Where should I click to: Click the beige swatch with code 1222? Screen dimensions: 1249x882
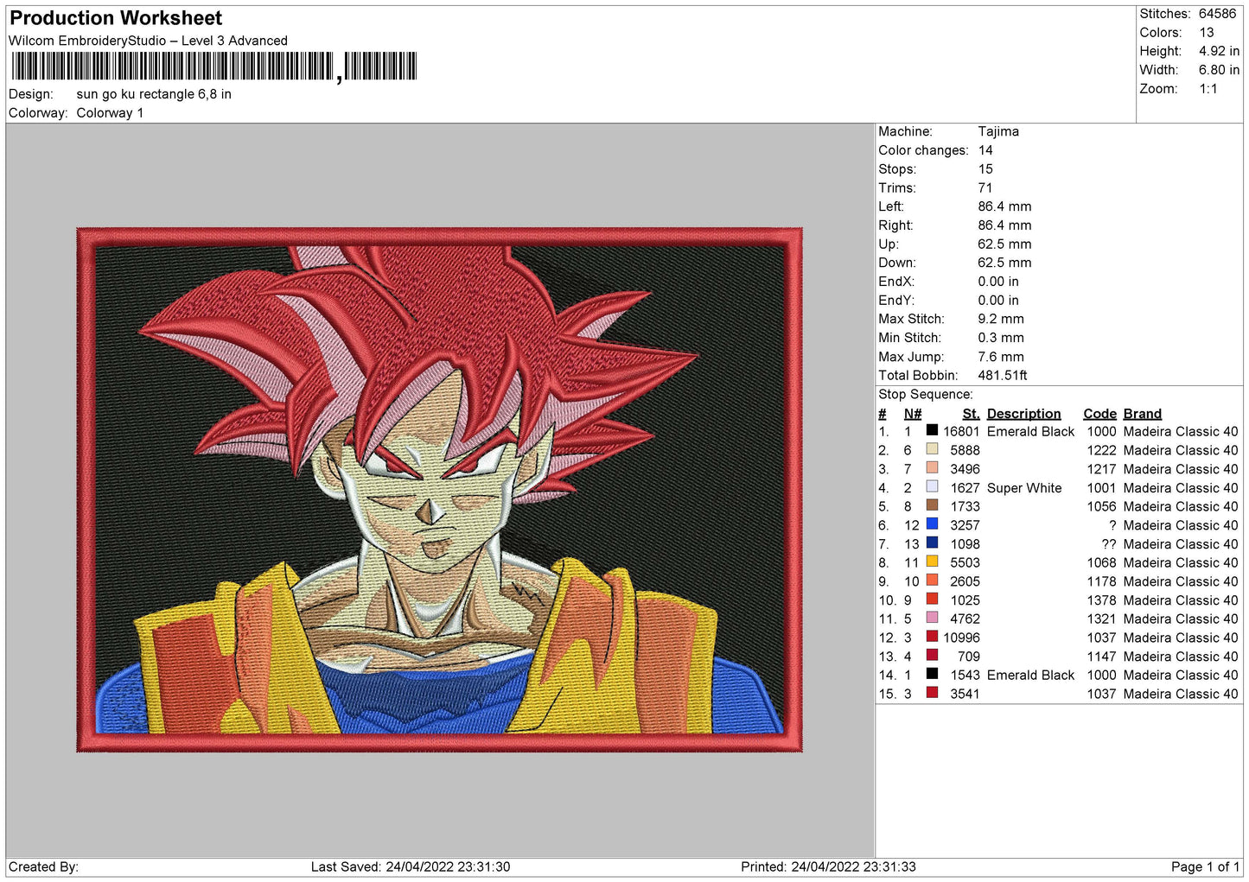click(x=932, y=448)
